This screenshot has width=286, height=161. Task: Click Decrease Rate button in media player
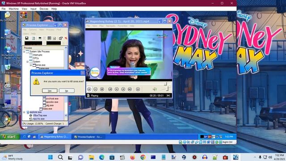(x=117, y=89)
